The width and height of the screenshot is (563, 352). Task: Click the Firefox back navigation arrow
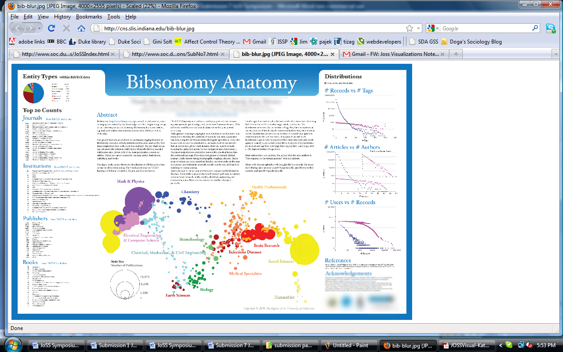point(17,28)
